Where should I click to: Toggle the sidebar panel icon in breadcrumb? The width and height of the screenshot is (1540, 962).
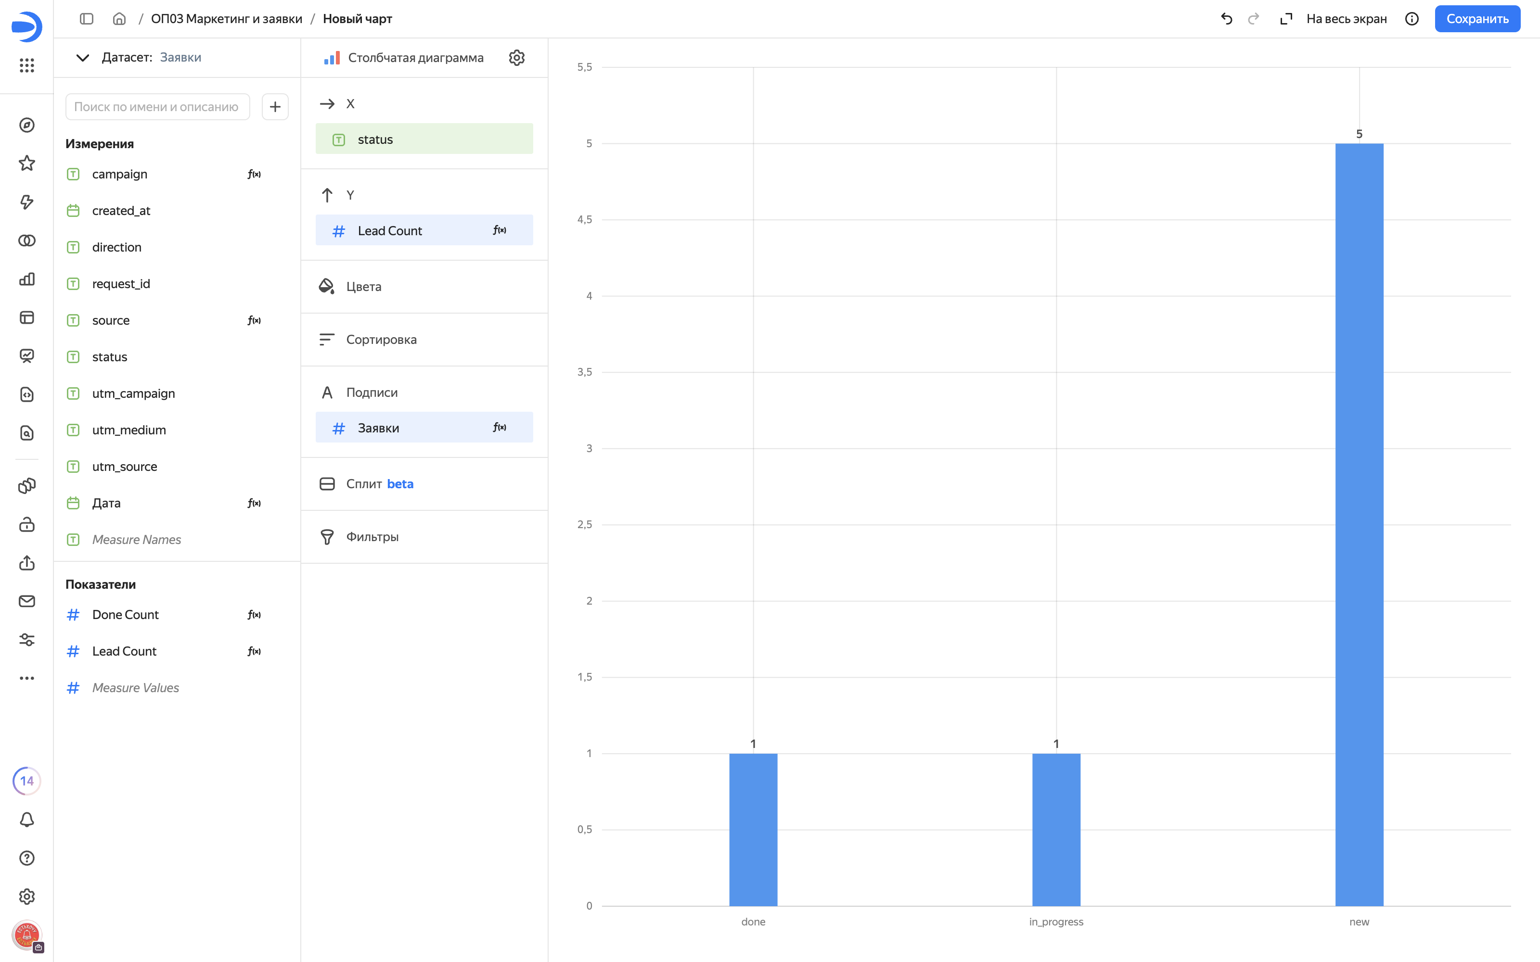[87, 19]
